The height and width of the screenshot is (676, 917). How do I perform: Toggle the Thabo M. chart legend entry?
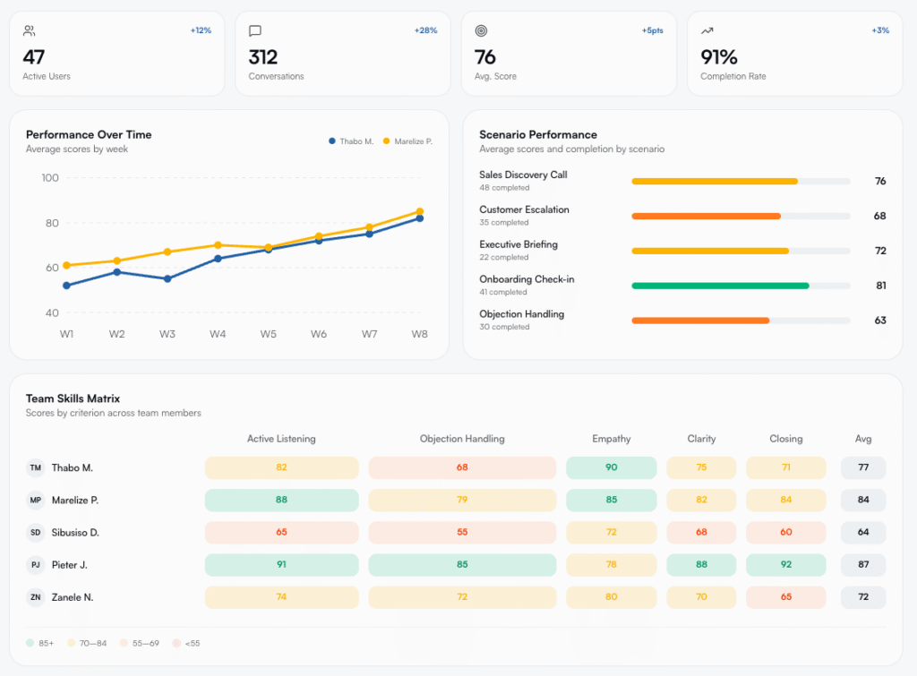coord(351,141)
